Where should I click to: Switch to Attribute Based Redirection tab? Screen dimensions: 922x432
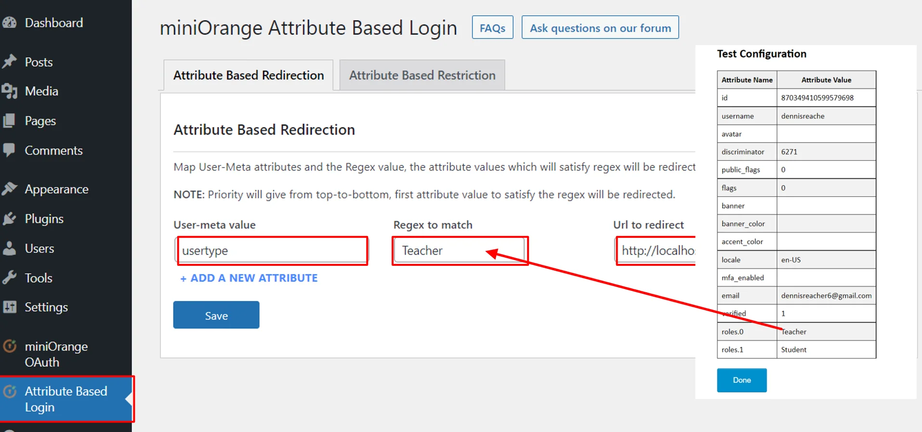[x=249, y=75]
